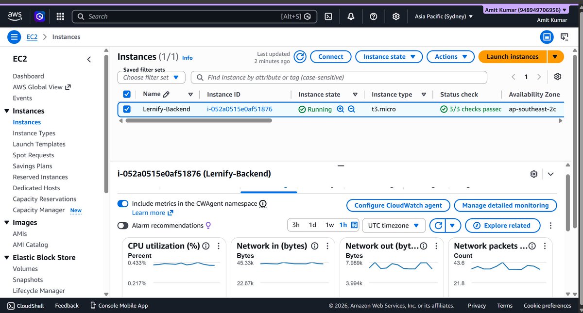Toggle the select-all instances checkbox

pos(127,94)
